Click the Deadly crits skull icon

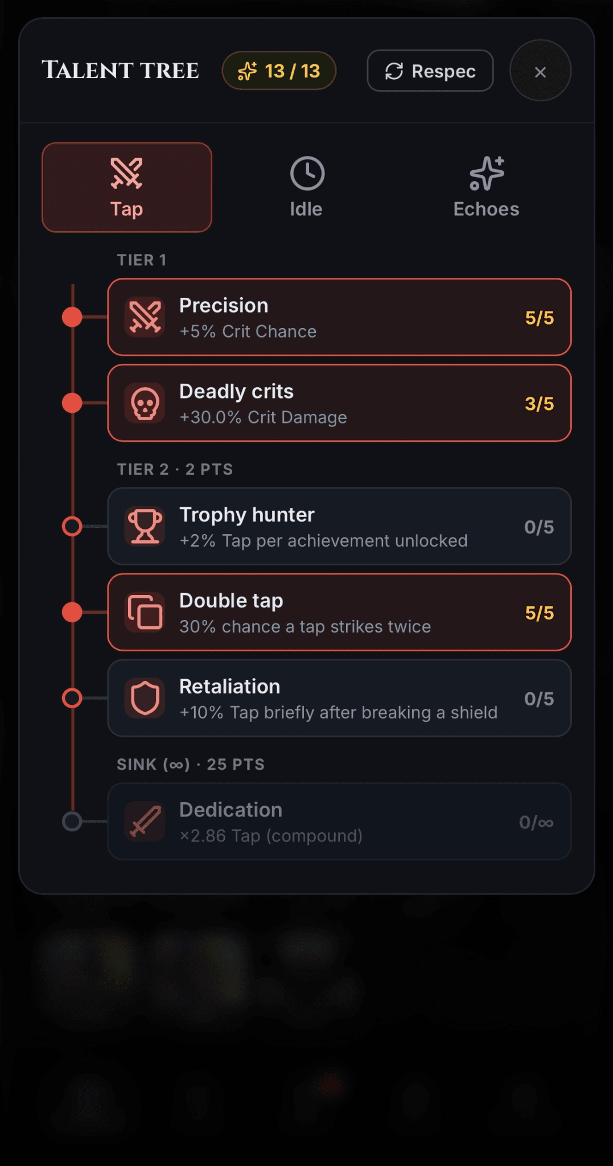[x=145, y=403]
